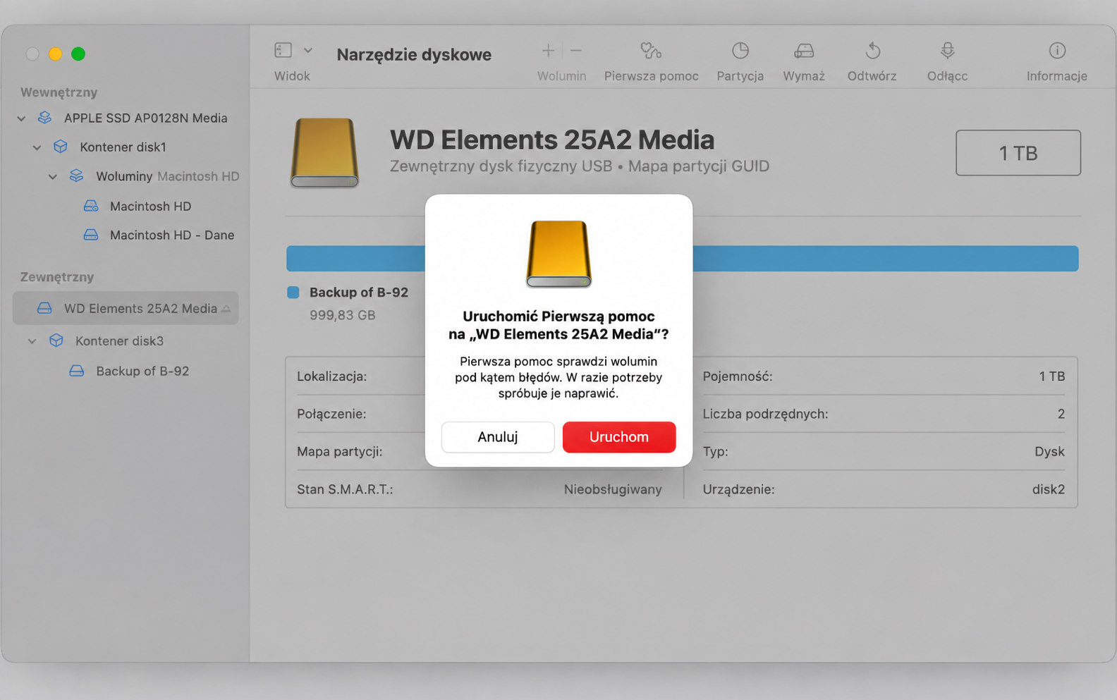Image resolution: width=1117 pixels, height=700 pixels.
Task: Select the Woluminy volume group icon
Action: (x=76, y=176)
